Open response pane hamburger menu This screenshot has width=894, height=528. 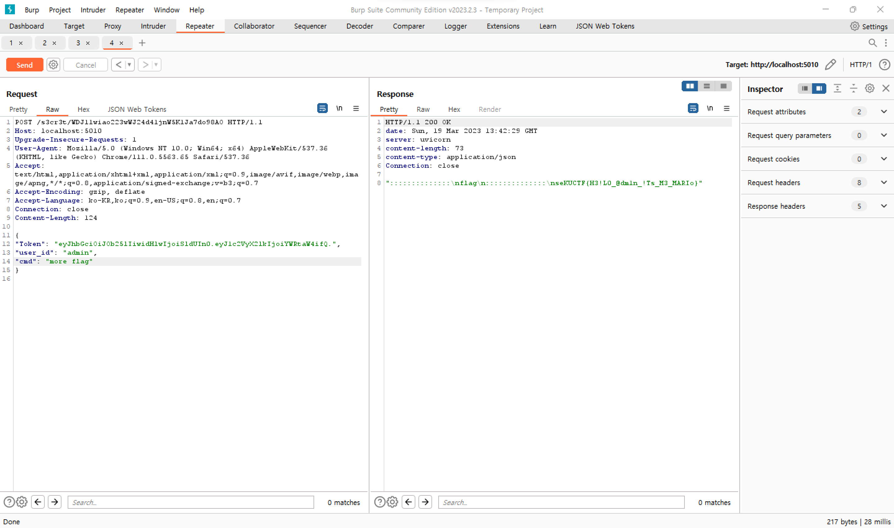(726, 108)
